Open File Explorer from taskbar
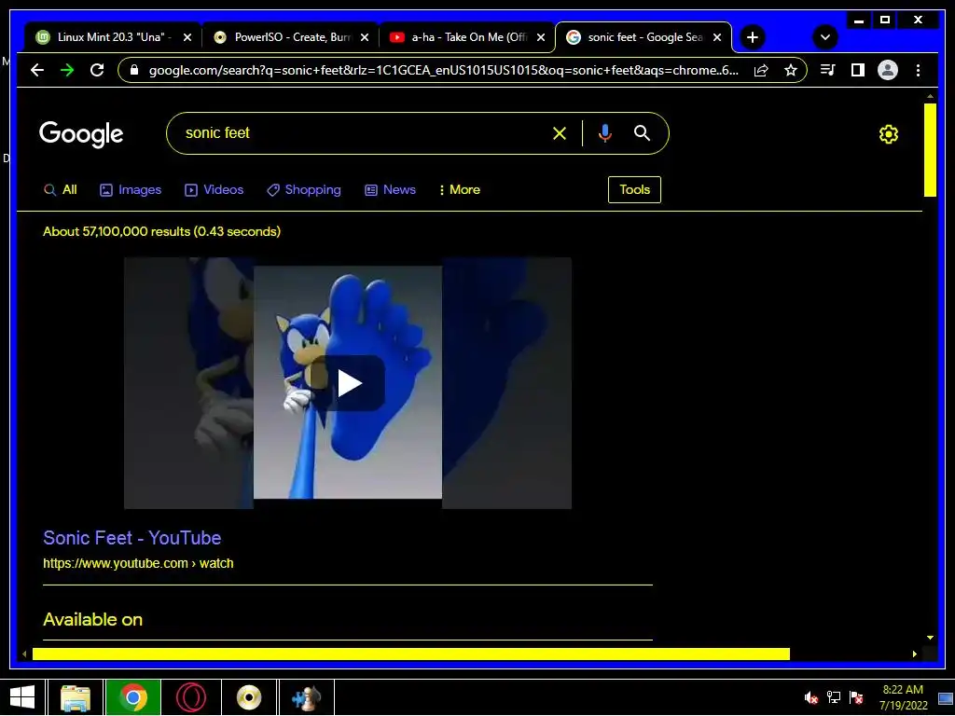 tap(76, 697)
